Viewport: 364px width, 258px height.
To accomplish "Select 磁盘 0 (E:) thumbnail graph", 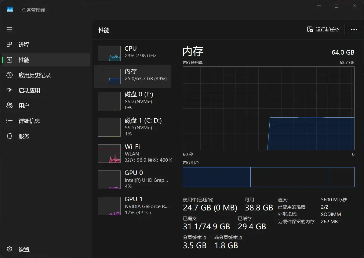I will pos(109,101).
